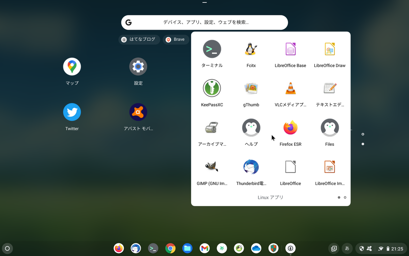Open the マップ app
The width and height of the screenshot is (409, 256).
(72, 67)
